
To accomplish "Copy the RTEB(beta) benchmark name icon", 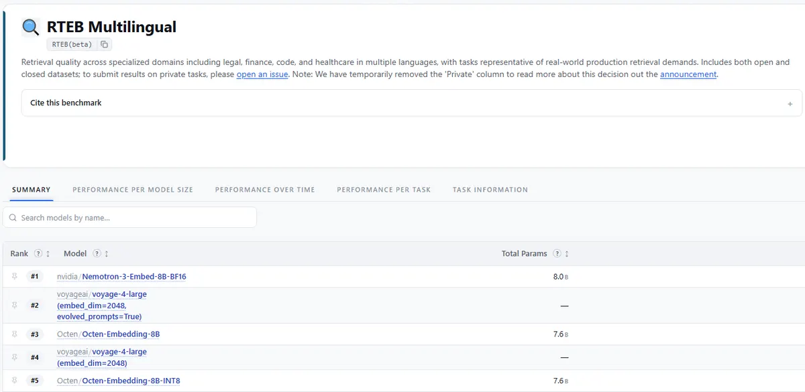I will pos(104,44).
